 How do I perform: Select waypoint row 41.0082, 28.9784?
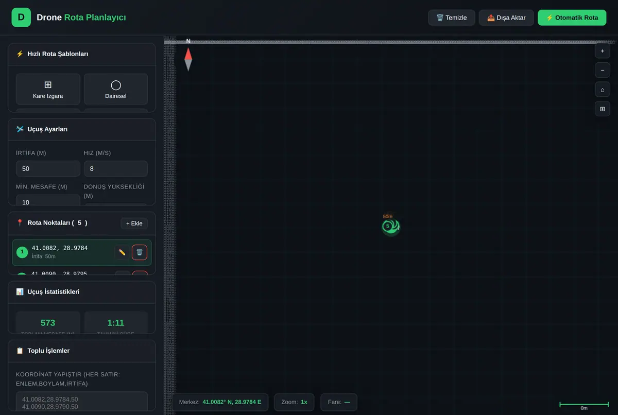point(82,252)
